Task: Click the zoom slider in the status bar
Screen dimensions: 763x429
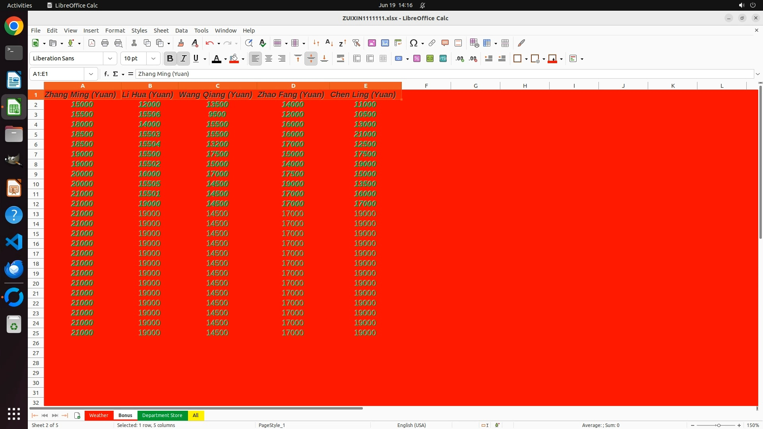Action: [x=718, y=425]
